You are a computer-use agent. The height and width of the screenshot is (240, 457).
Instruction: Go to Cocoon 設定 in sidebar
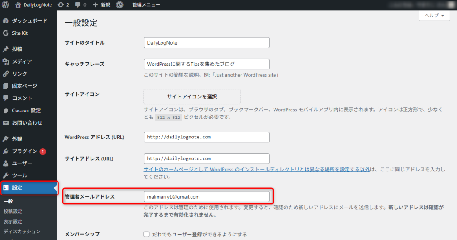coord(26,110)
